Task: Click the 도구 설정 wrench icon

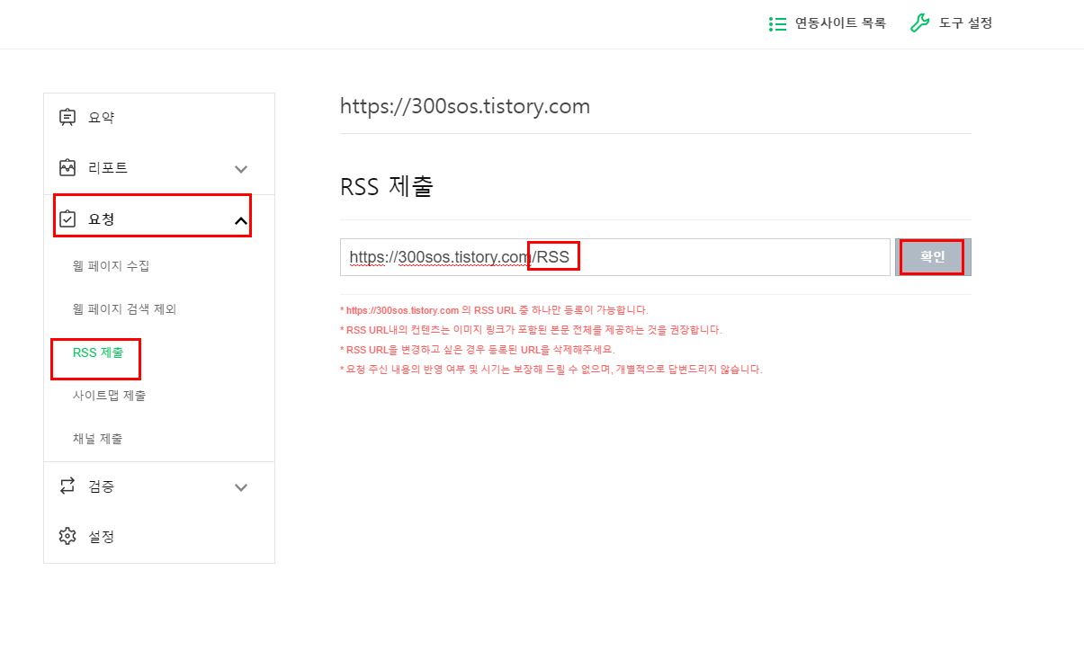Action: coord(919,23)
